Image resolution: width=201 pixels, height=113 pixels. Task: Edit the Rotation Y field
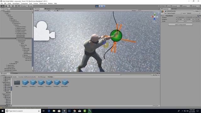(189, 19)
